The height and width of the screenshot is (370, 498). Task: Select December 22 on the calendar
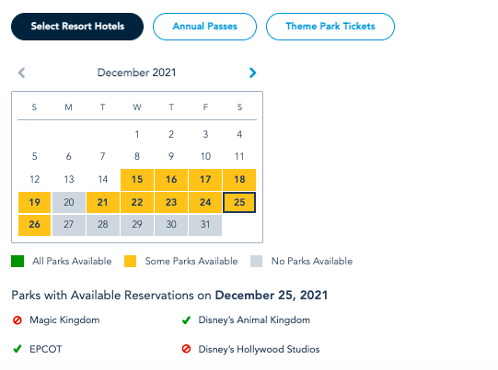coord(137,202)
